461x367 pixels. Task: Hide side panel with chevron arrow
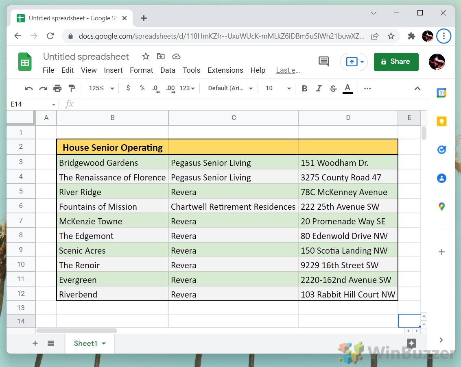coord(441,340)
